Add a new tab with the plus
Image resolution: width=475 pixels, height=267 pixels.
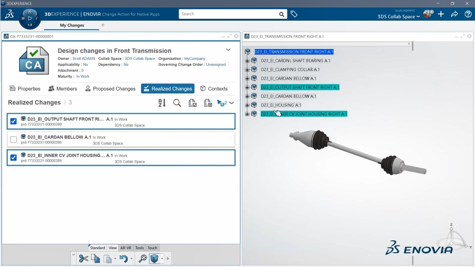pyautogui.click(x=103, y=25)
